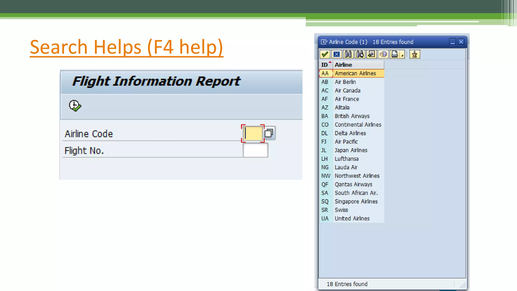Select the Japan Airlines entry

tap(352, 150)
